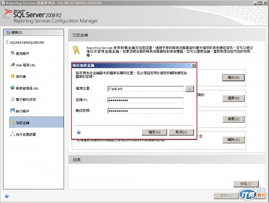Click the 連接(O) button label
269x203 pixels.
pyautogui.click(x=17, y=32)
